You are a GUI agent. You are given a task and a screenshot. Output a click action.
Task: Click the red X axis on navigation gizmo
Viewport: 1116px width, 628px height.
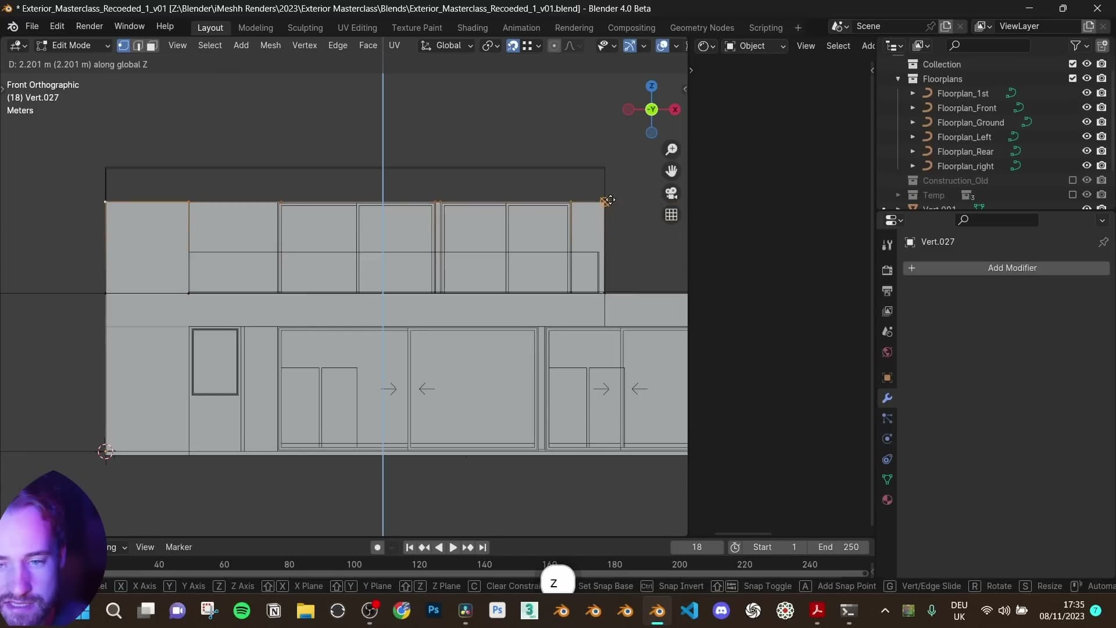[675, 109]
